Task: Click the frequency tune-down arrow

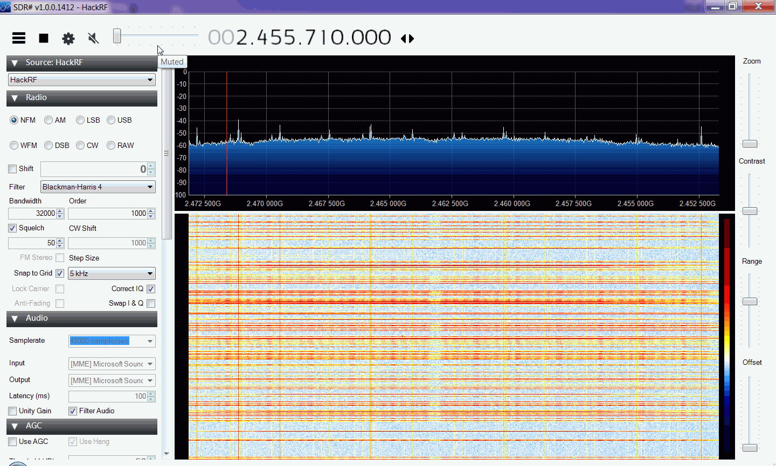Action: point(404,38)
